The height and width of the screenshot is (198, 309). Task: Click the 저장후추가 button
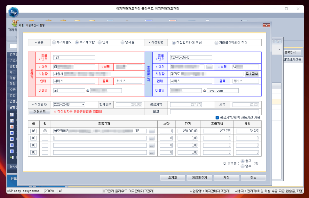pyautogui.click(x=199, y=178)
